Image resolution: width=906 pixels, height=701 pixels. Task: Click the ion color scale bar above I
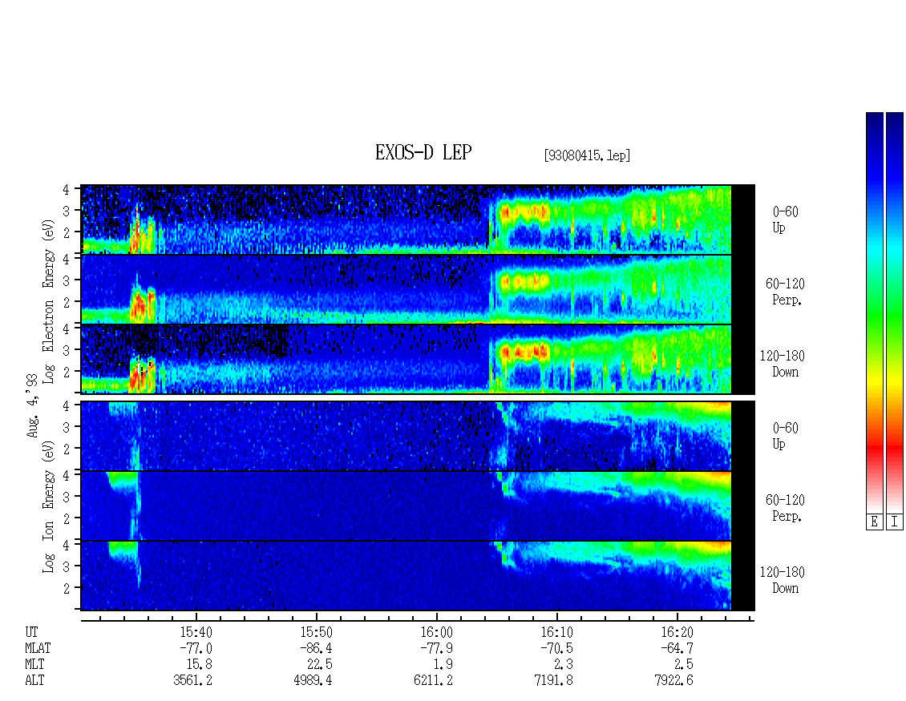[x=895, y=312]
